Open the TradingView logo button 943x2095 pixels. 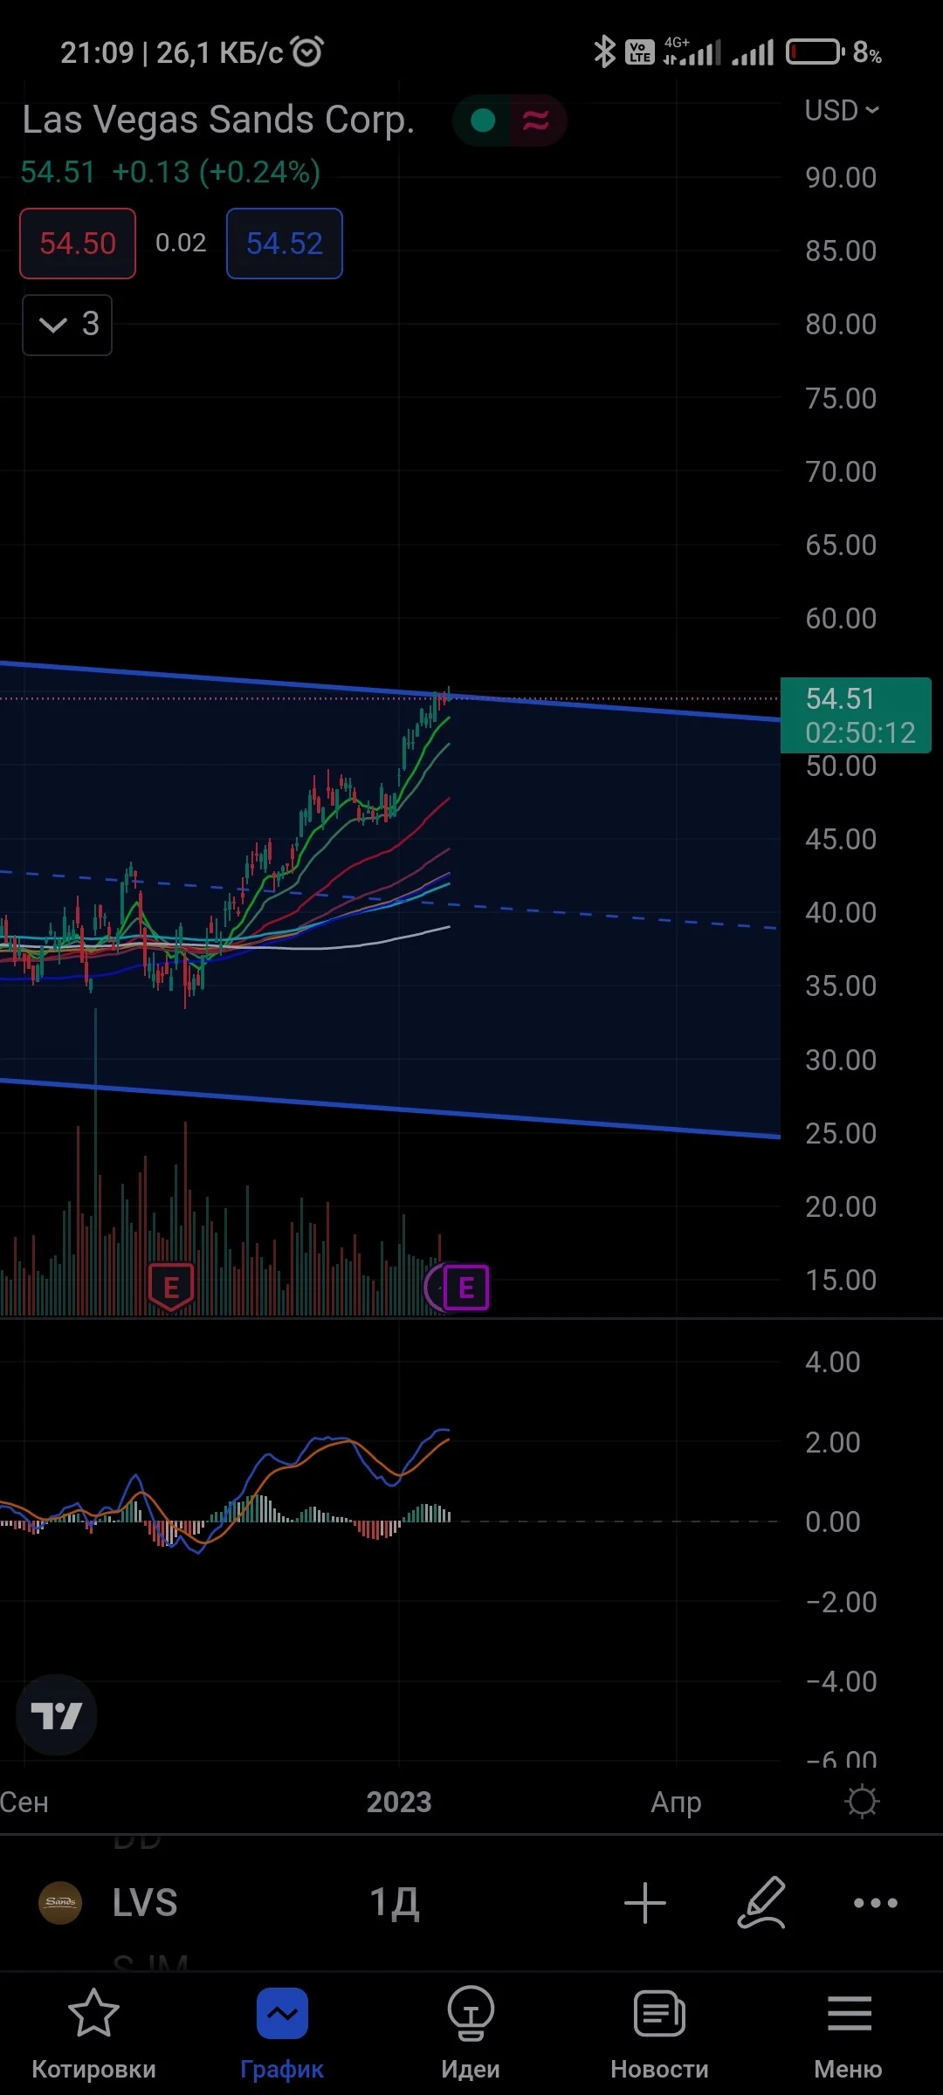pos(57,1715)
